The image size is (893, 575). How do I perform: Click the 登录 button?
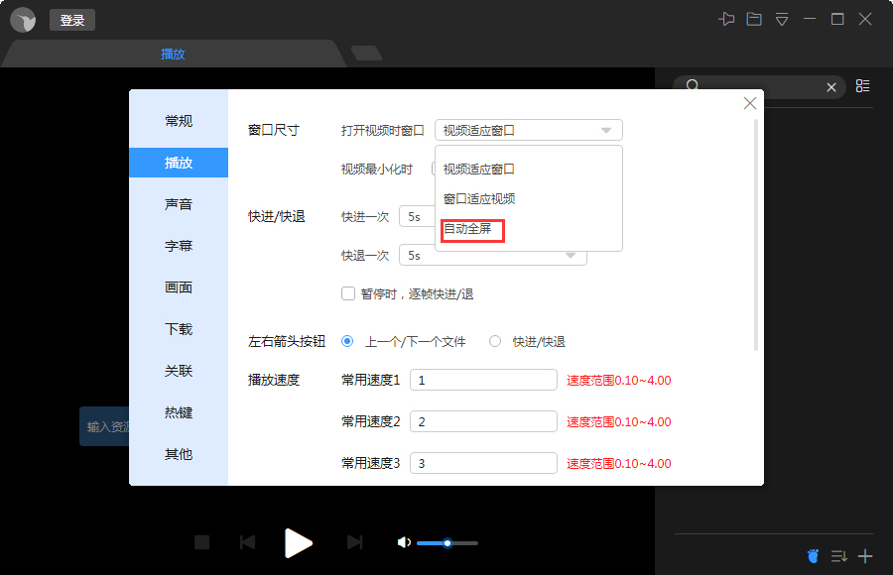pyautogui.click(x=71, y=19)
